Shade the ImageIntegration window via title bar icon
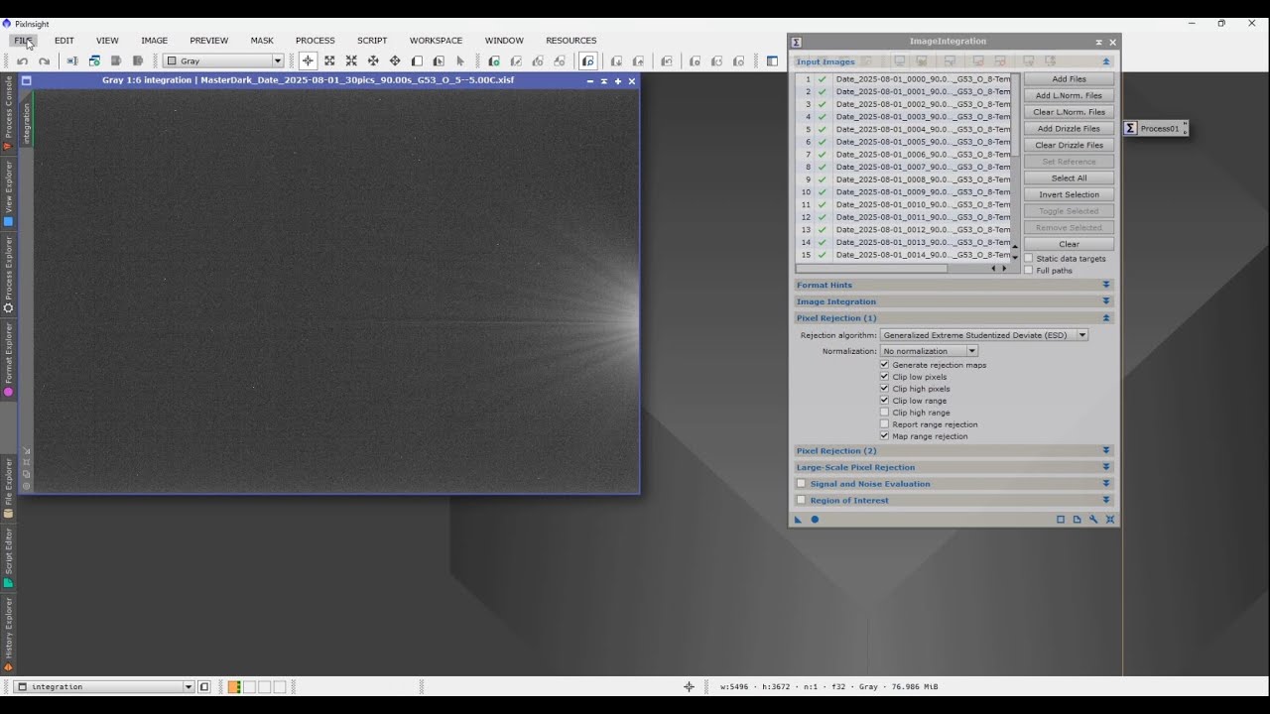This screenshot has height=714, width=1270. tap(1098, 42)
